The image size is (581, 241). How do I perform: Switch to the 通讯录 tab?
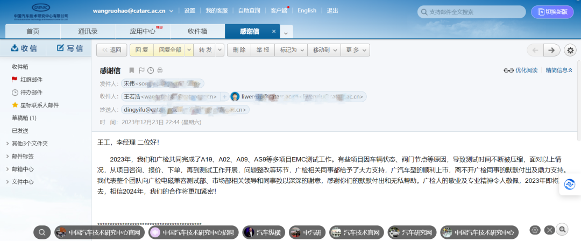pyautogui.click(x=88, y=32)
